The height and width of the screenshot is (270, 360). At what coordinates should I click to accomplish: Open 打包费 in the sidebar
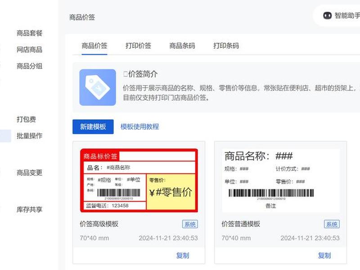(x=26, y=119)
